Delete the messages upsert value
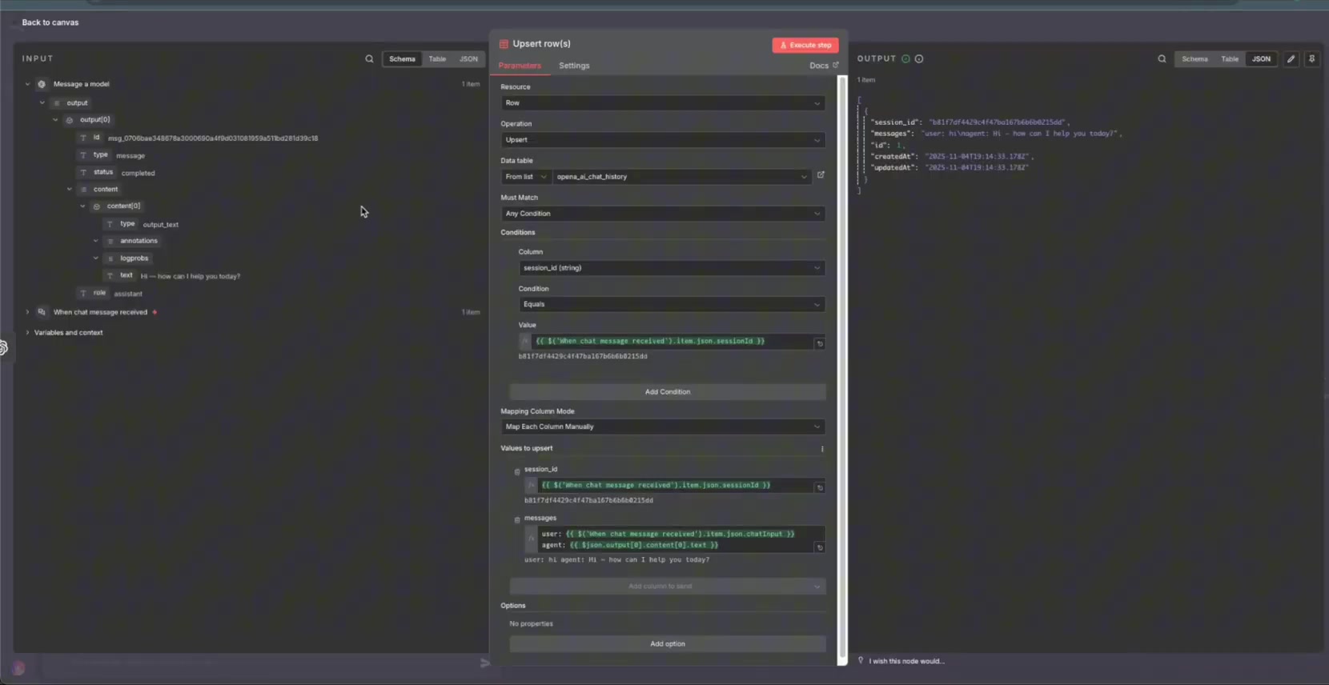Image resolution: width=1329 pixels, height=685 pixels. tap(517, 520)
